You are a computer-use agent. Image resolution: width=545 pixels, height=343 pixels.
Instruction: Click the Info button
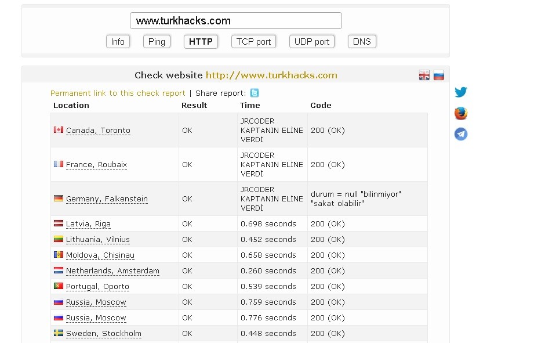coord(118,42)
